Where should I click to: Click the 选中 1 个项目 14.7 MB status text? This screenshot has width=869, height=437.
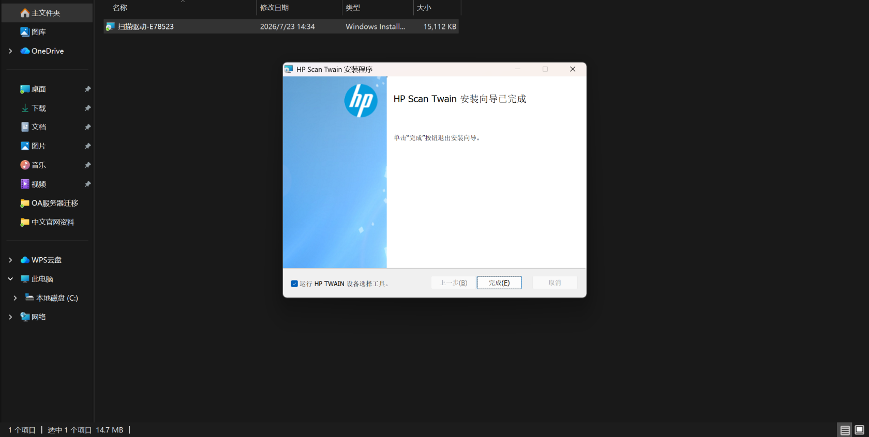click(85, 430)
